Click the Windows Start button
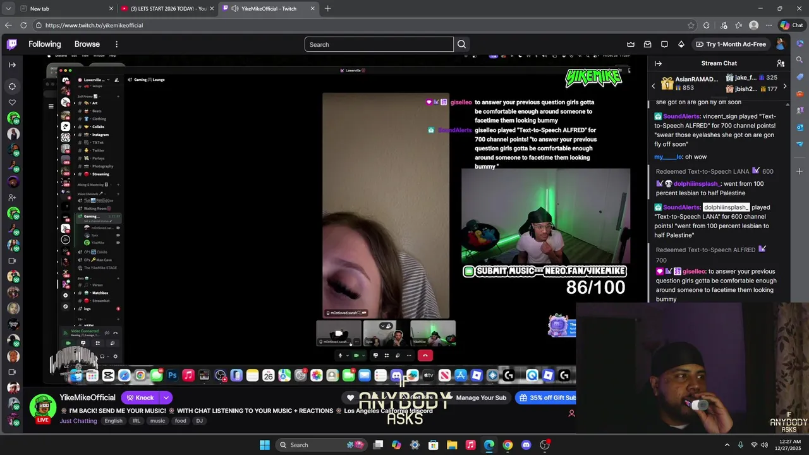 click(265, 445)
